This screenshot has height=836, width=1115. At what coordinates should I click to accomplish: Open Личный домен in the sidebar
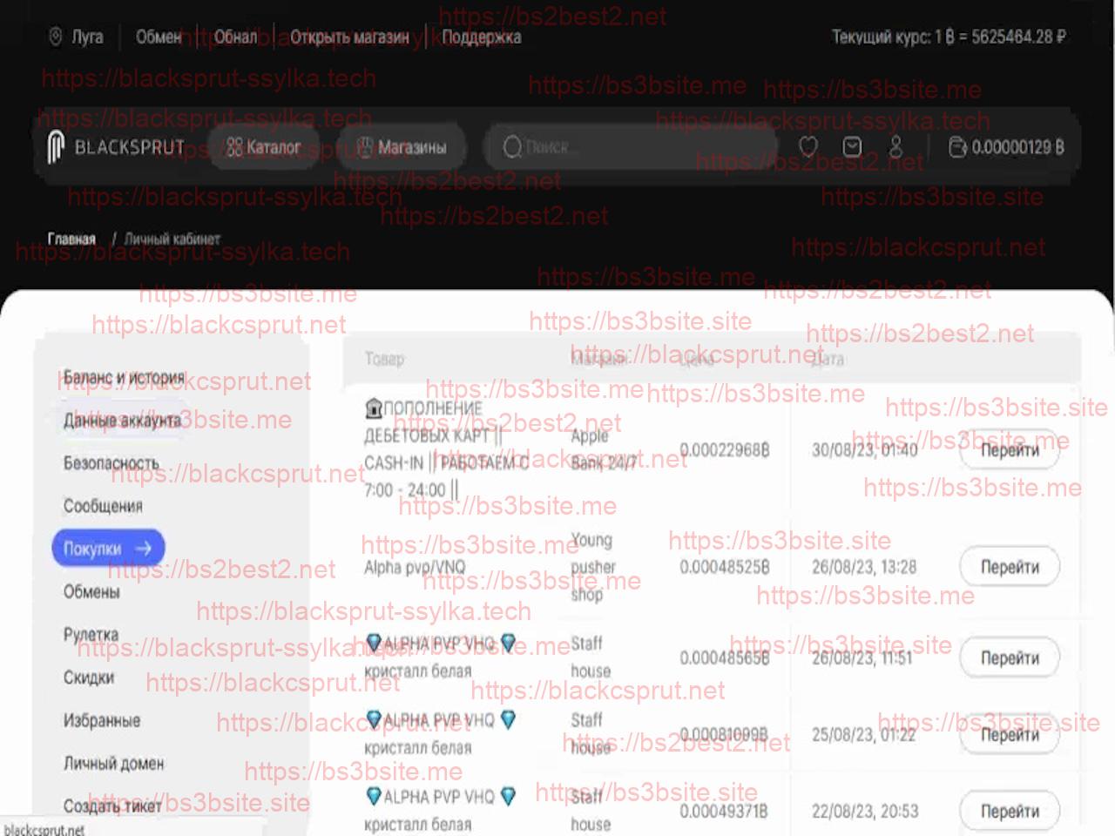click(113, 763)
